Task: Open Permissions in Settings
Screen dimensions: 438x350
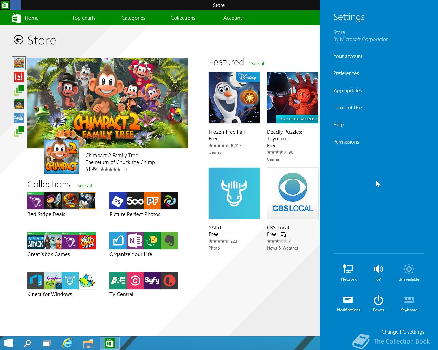Action: click(346, 142)
